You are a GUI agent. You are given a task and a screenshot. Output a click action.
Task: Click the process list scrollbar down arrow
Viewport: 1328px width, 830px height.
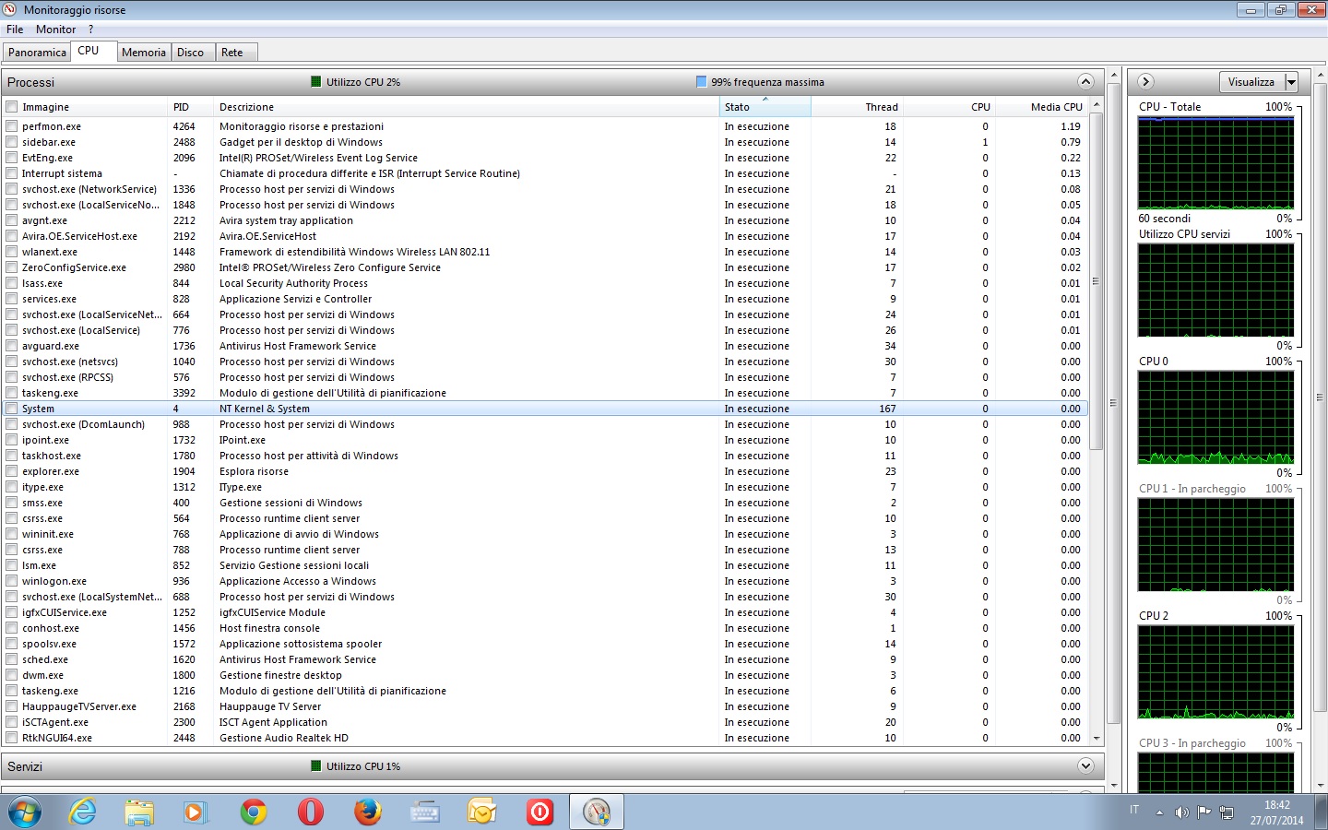coord(1097,738)
